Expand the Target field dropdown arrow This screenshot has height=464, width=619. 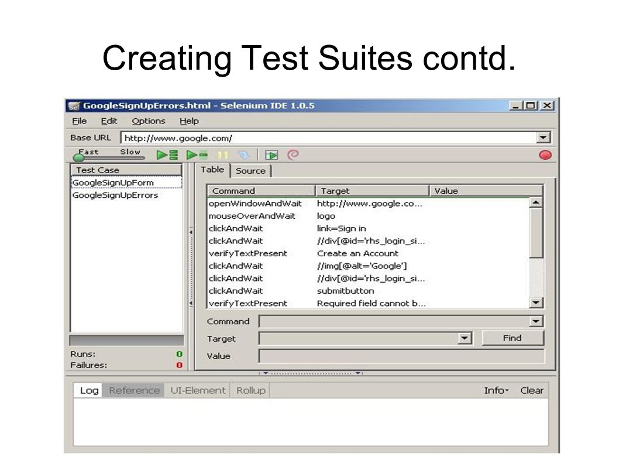click(x=465, y=338)
